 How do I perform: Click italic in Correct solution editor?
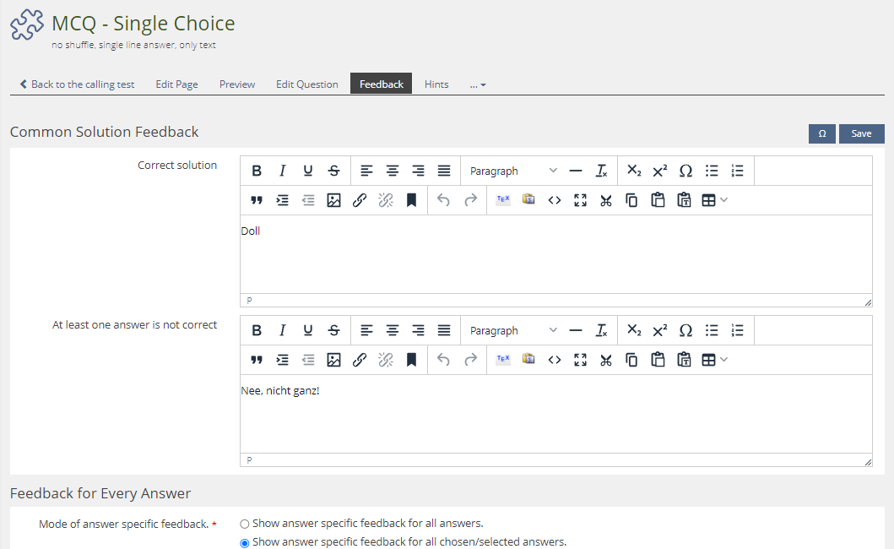tap(282, 171)
